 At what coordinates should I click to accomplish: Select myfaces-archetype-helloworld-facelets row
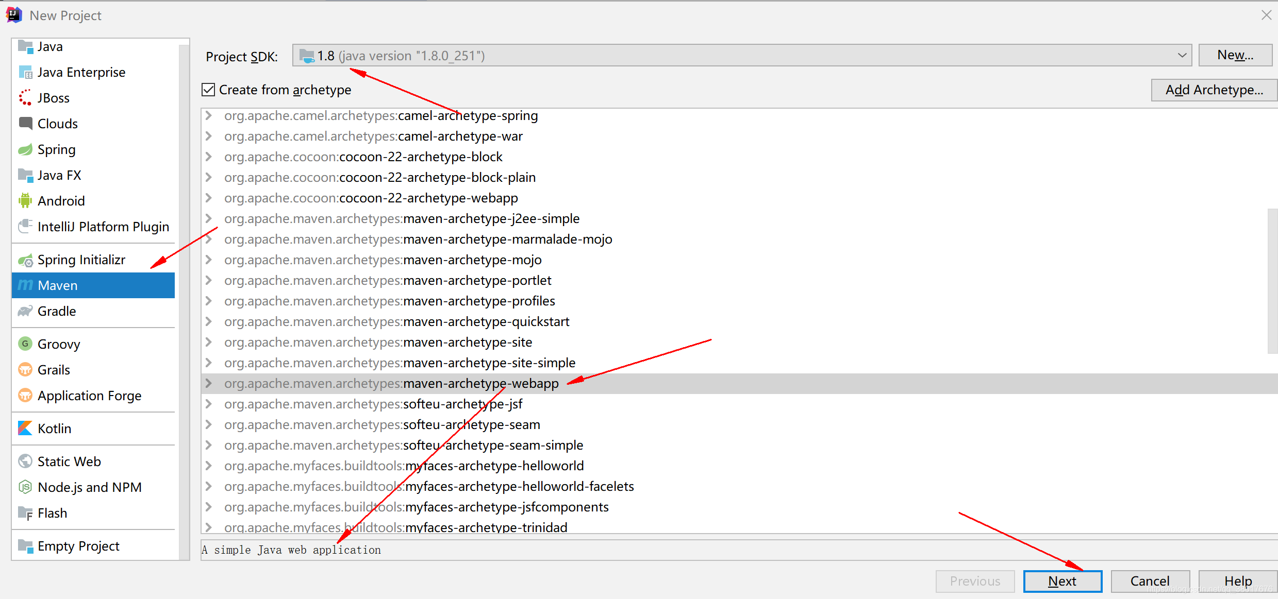click(x=739, y=486)
